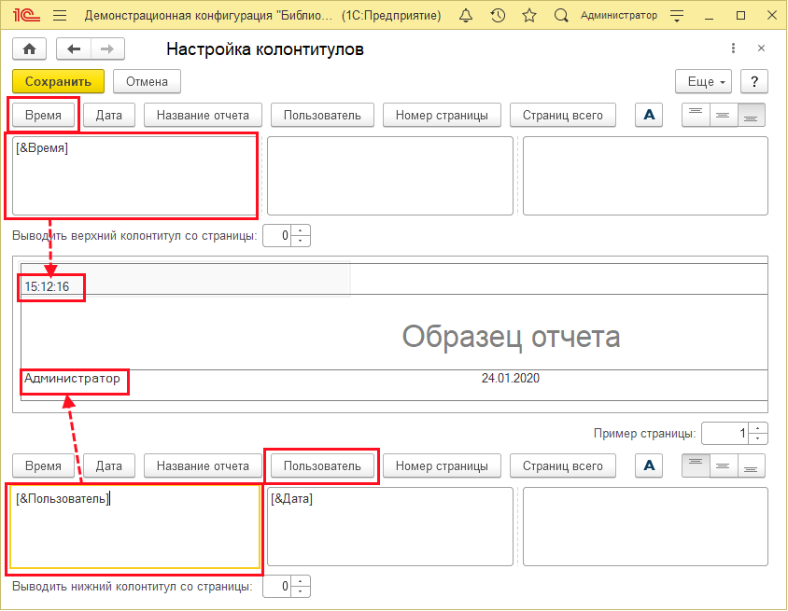Open the form's three-dot options menu

pos(733,49)
